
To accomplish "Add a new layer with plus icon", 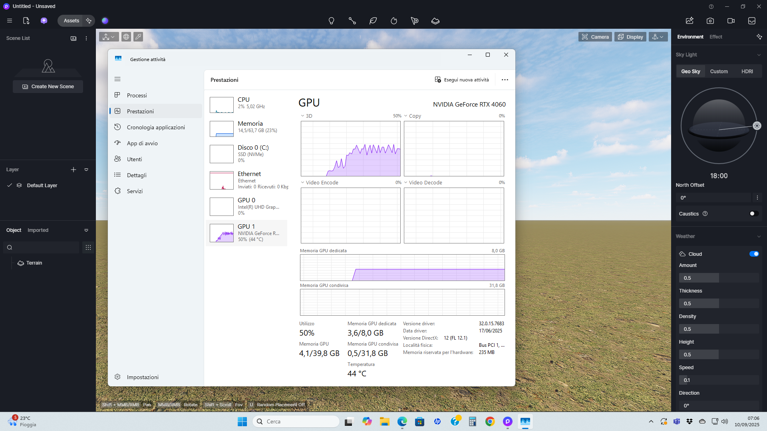I will coord(74,170).
